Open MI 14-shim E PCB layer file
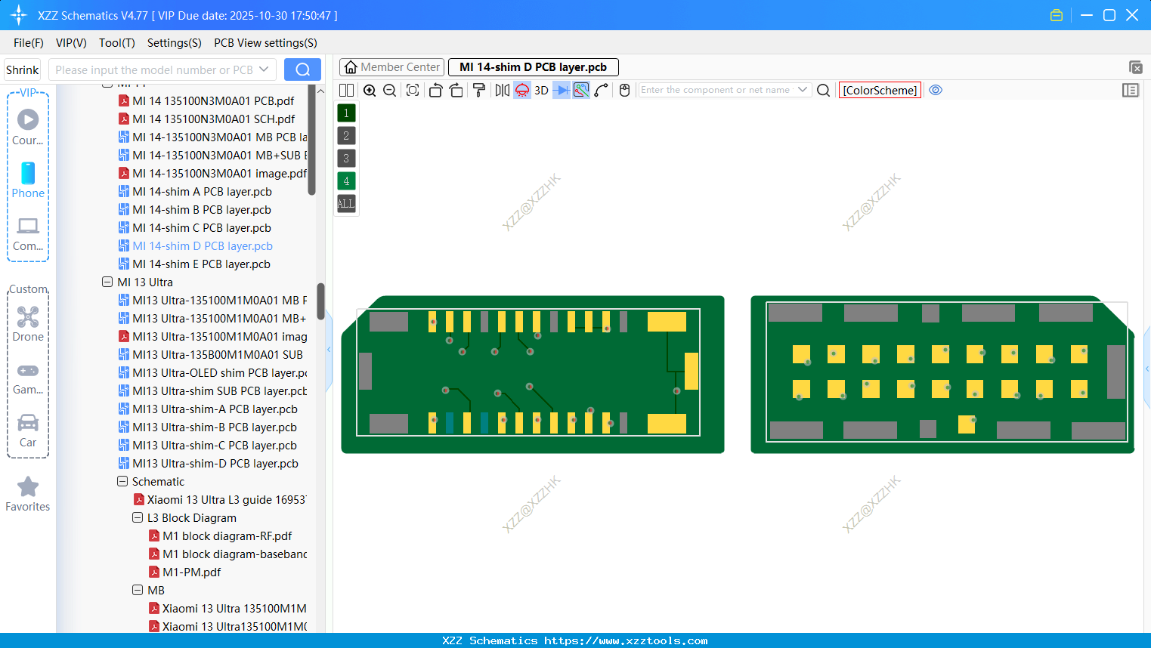 pyautogui.click(x=202, y=264)
